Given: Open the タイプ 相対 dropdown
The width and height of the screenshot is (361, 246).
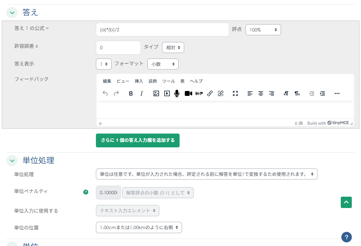Looking at the screenshot, I should coord(173,47).
